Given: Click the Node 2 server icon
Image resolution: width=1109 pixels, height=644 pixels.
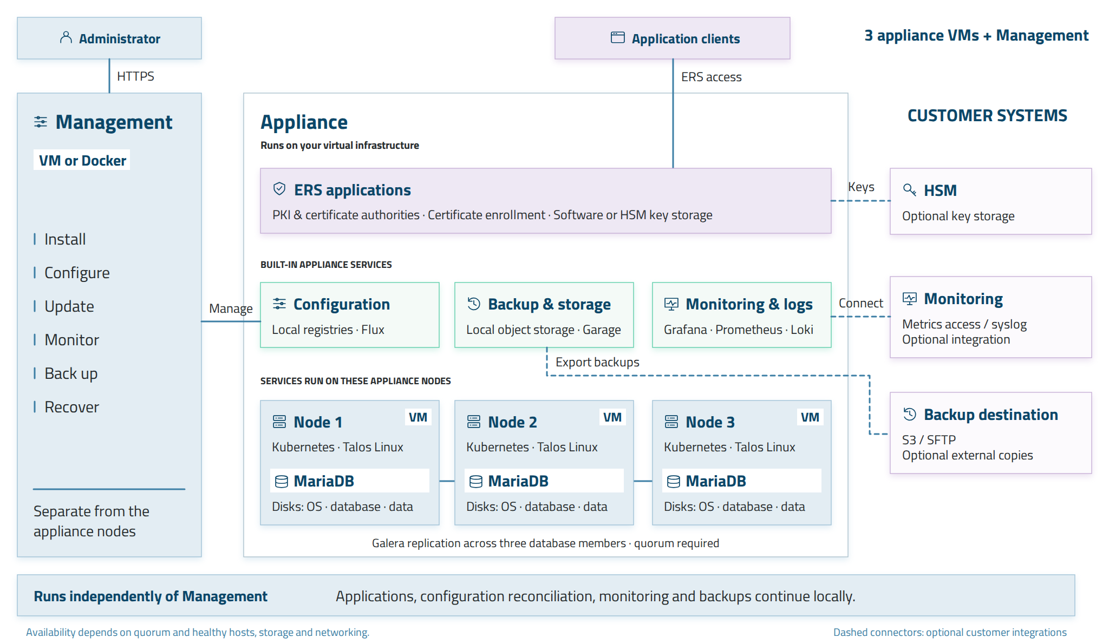Looking at the screenshot, I should (474, 422).
